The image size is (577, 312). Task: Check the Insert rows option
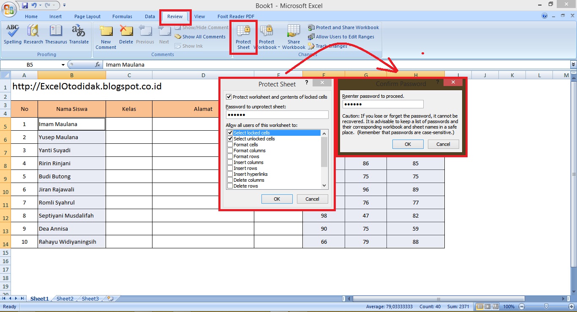coord(230,168)
